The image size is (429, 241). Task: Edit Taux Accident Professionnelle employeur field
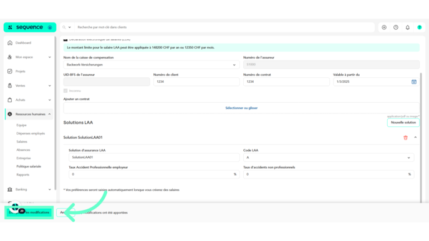[154, 174]
